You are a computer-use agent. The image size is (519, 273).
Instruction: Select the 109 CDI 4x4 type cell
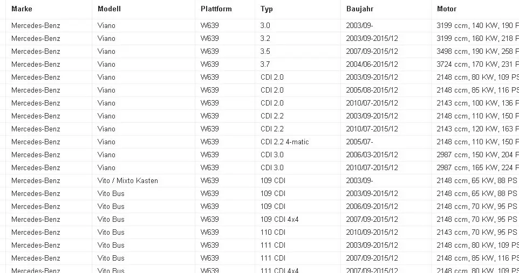[279, 219]
